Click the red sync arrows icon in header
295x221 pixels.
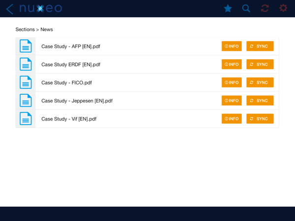coord(265,8)
